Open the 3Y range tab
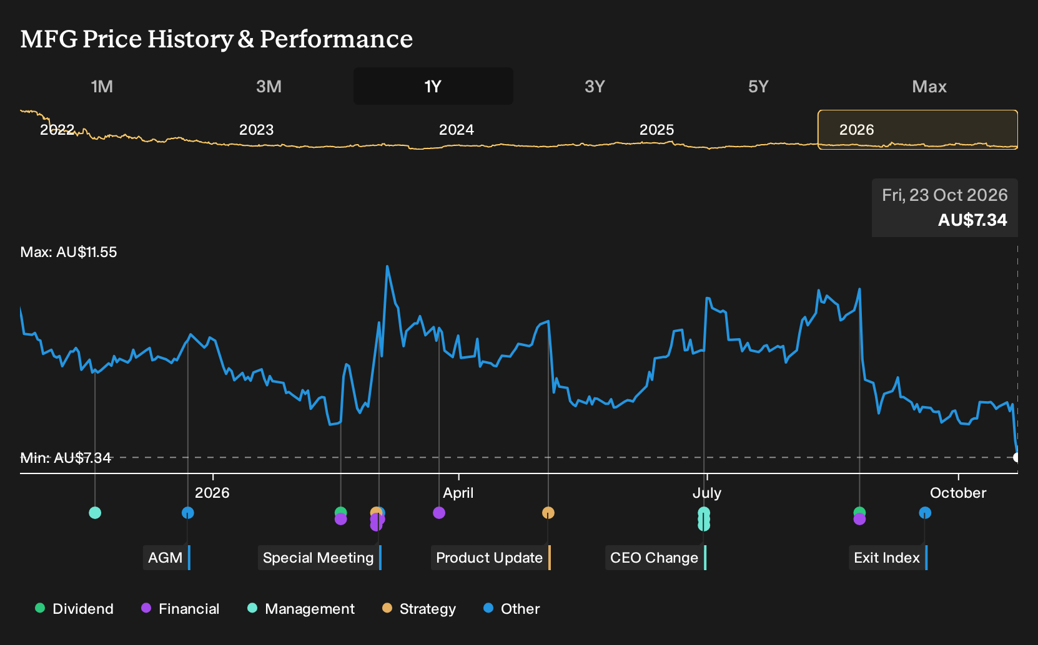This screenshot has width=1038, height=645. tap(595, 86)
